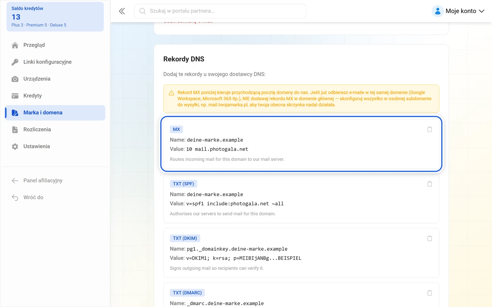
Task: Go to Linki konfiguracyjne
Action: coord(55,62)
